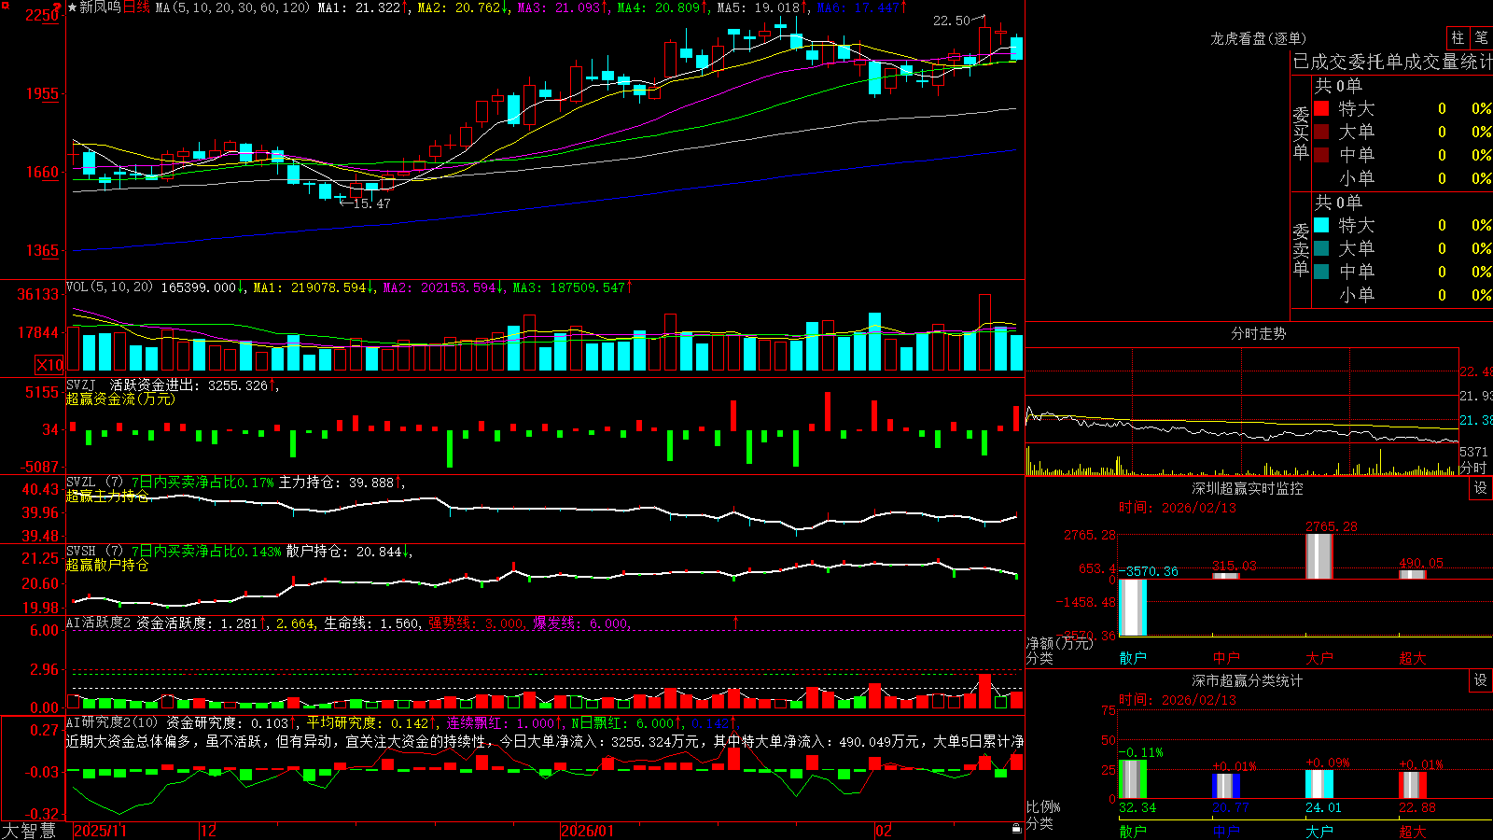Click the star icon before 新凤鸣
The image size is (1493, 840).
point(73,7)
